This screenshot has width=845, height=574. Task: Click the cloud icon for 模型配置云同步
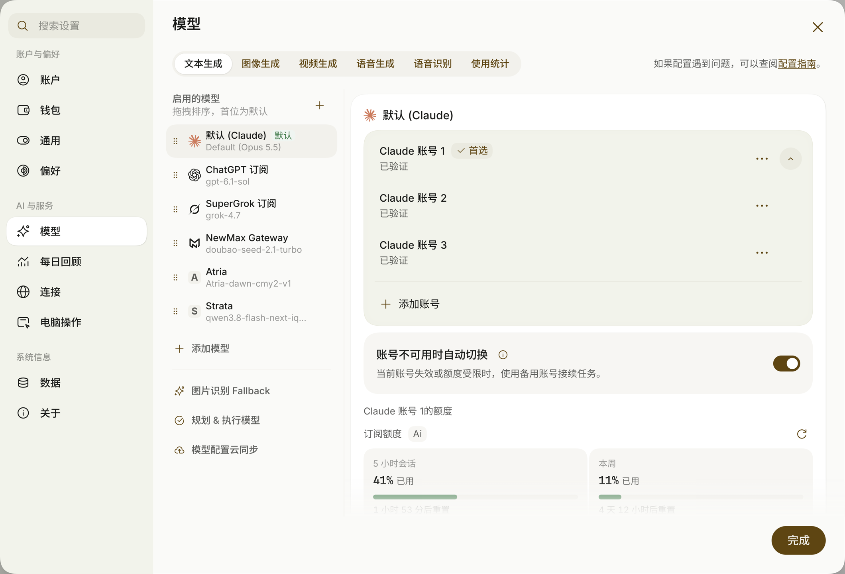179,450
